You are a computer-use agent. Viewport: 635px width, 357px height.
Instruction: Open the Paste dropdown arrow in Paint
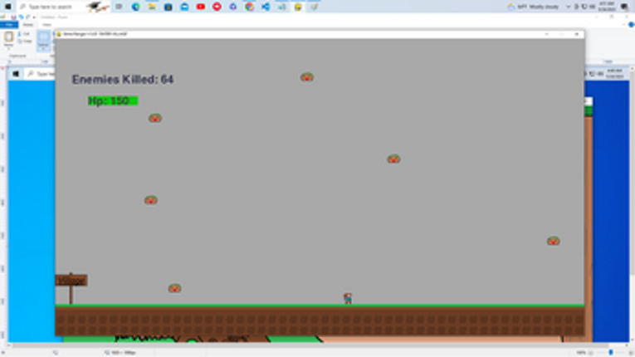pyautogui.click(x=8, y=49)
